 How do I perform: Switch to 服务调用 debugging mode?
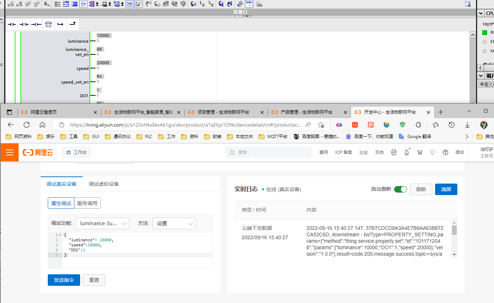[87, 203]
